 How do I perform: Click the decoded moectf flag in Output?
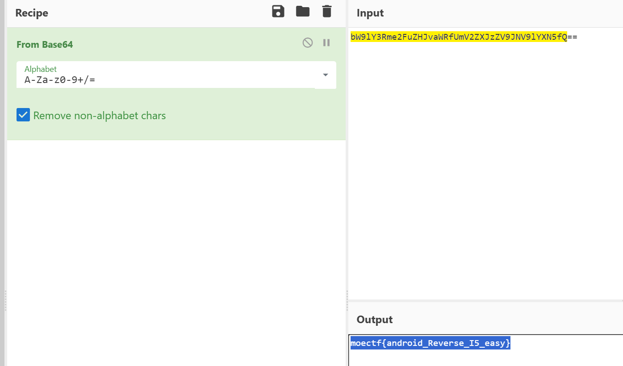tap(430, 343)
